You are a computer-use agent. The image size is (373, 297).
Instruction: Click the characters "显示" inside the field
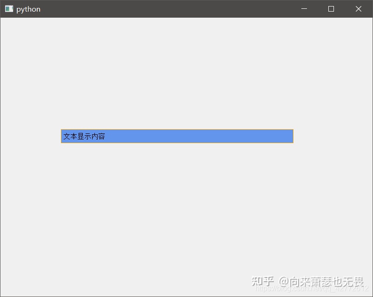(84, 136)
